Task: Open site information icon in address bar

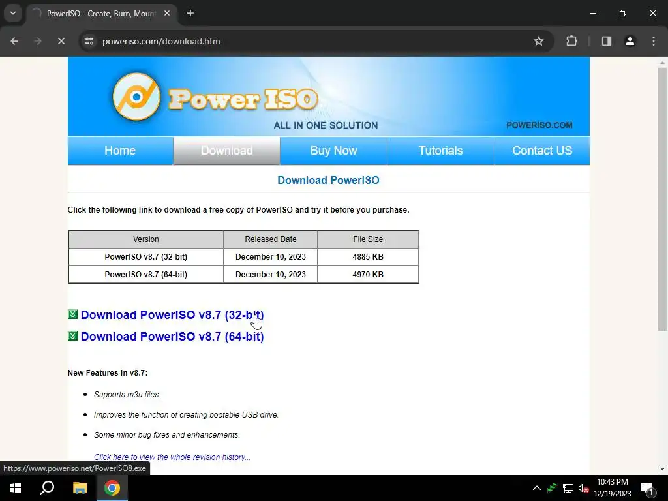Action: [89, 41]
